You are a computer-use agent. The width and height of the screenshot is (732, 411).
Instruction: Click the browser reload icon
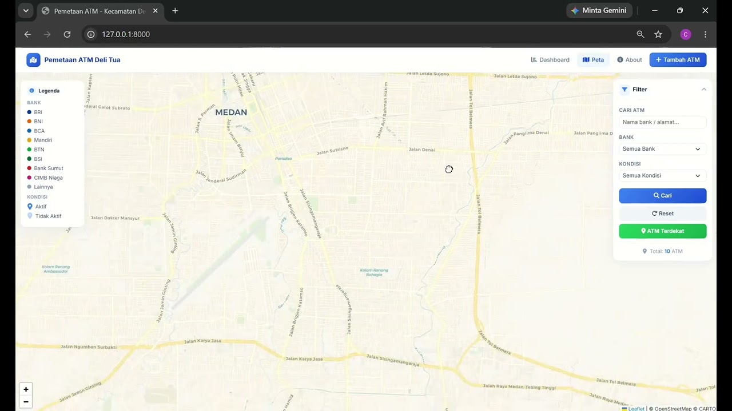pyautogui.click(x=67, y=34)
